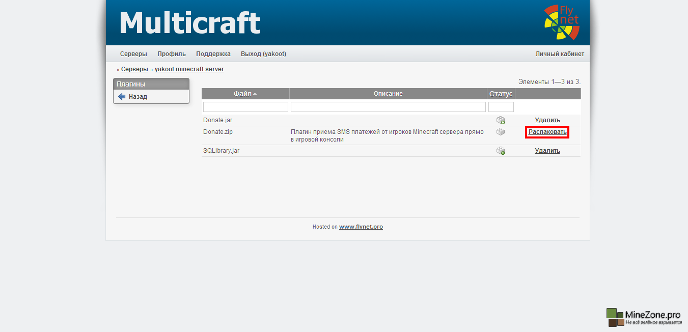Open the www.flynet.pro footer link
The image size is (688, 332).
pyautogui.click(x=361, y=227)
